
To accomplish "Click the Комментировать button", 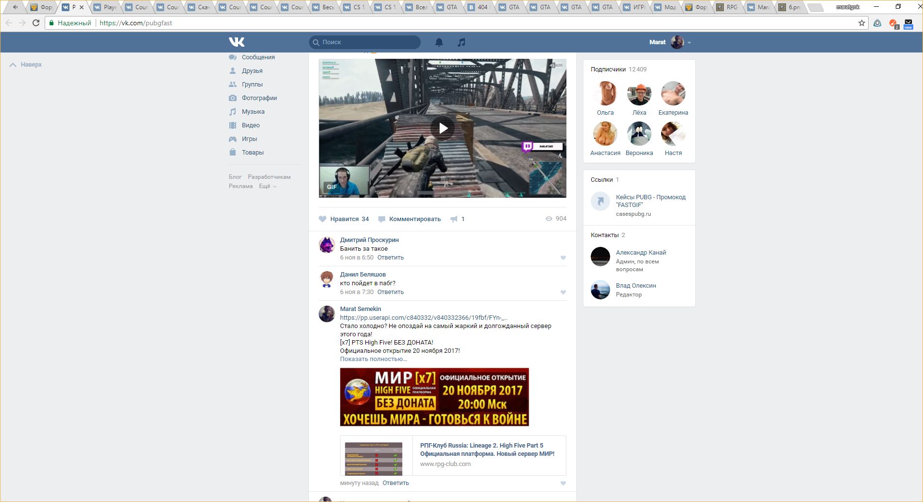I will [414, 219].
